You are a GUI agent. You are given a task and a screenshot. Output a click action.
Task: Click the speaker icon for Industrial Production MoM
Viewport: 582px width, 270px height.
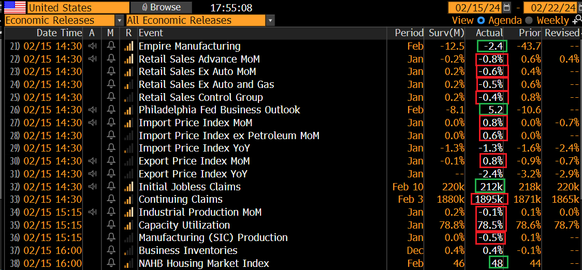pos(92,212)
